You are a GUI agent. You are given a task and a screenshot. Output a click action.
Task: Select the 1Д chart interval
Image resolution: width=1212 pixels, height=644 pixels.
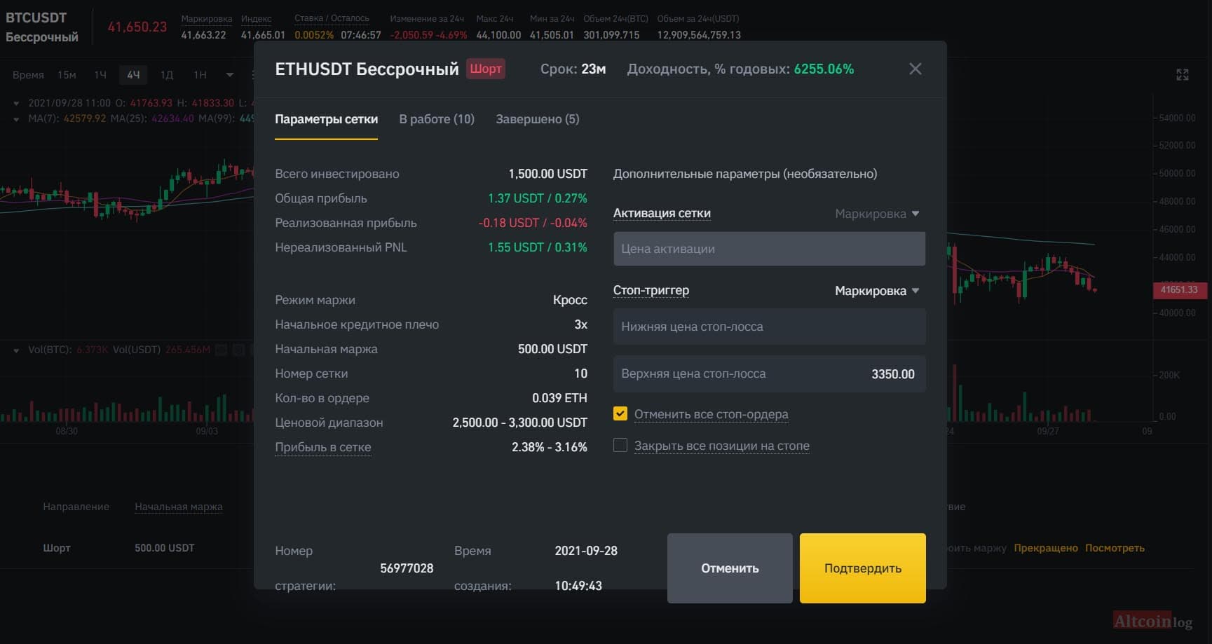[167, 75]
